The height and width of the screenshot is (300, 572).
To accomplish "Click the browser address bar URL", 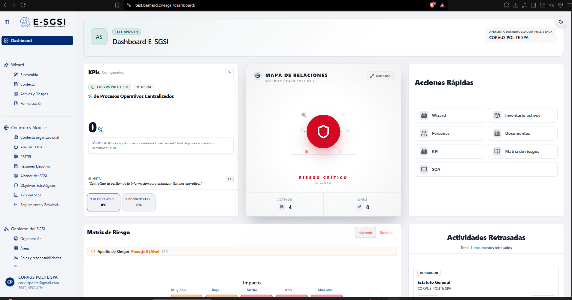I will [165, 5].
